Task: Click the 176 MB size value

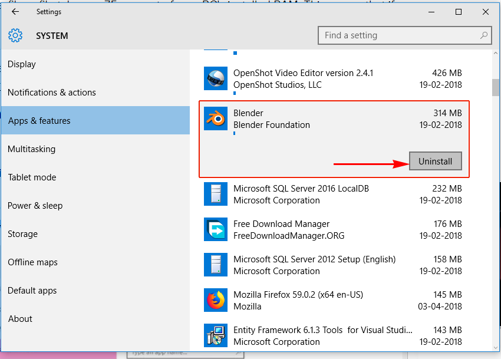Action: click(447, 224)
